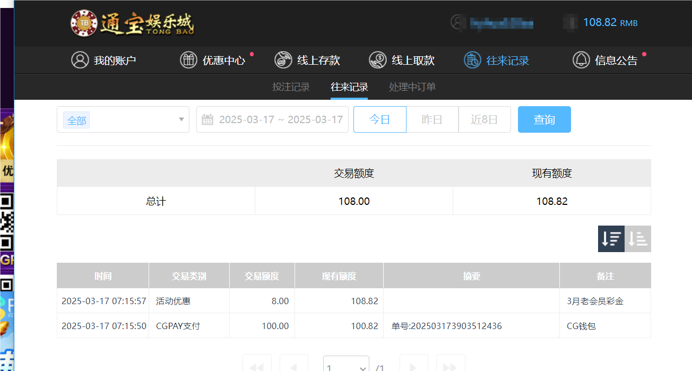The image size is (692, 371).
Task: Click the 查询 search button
Action: pos(544,119)
